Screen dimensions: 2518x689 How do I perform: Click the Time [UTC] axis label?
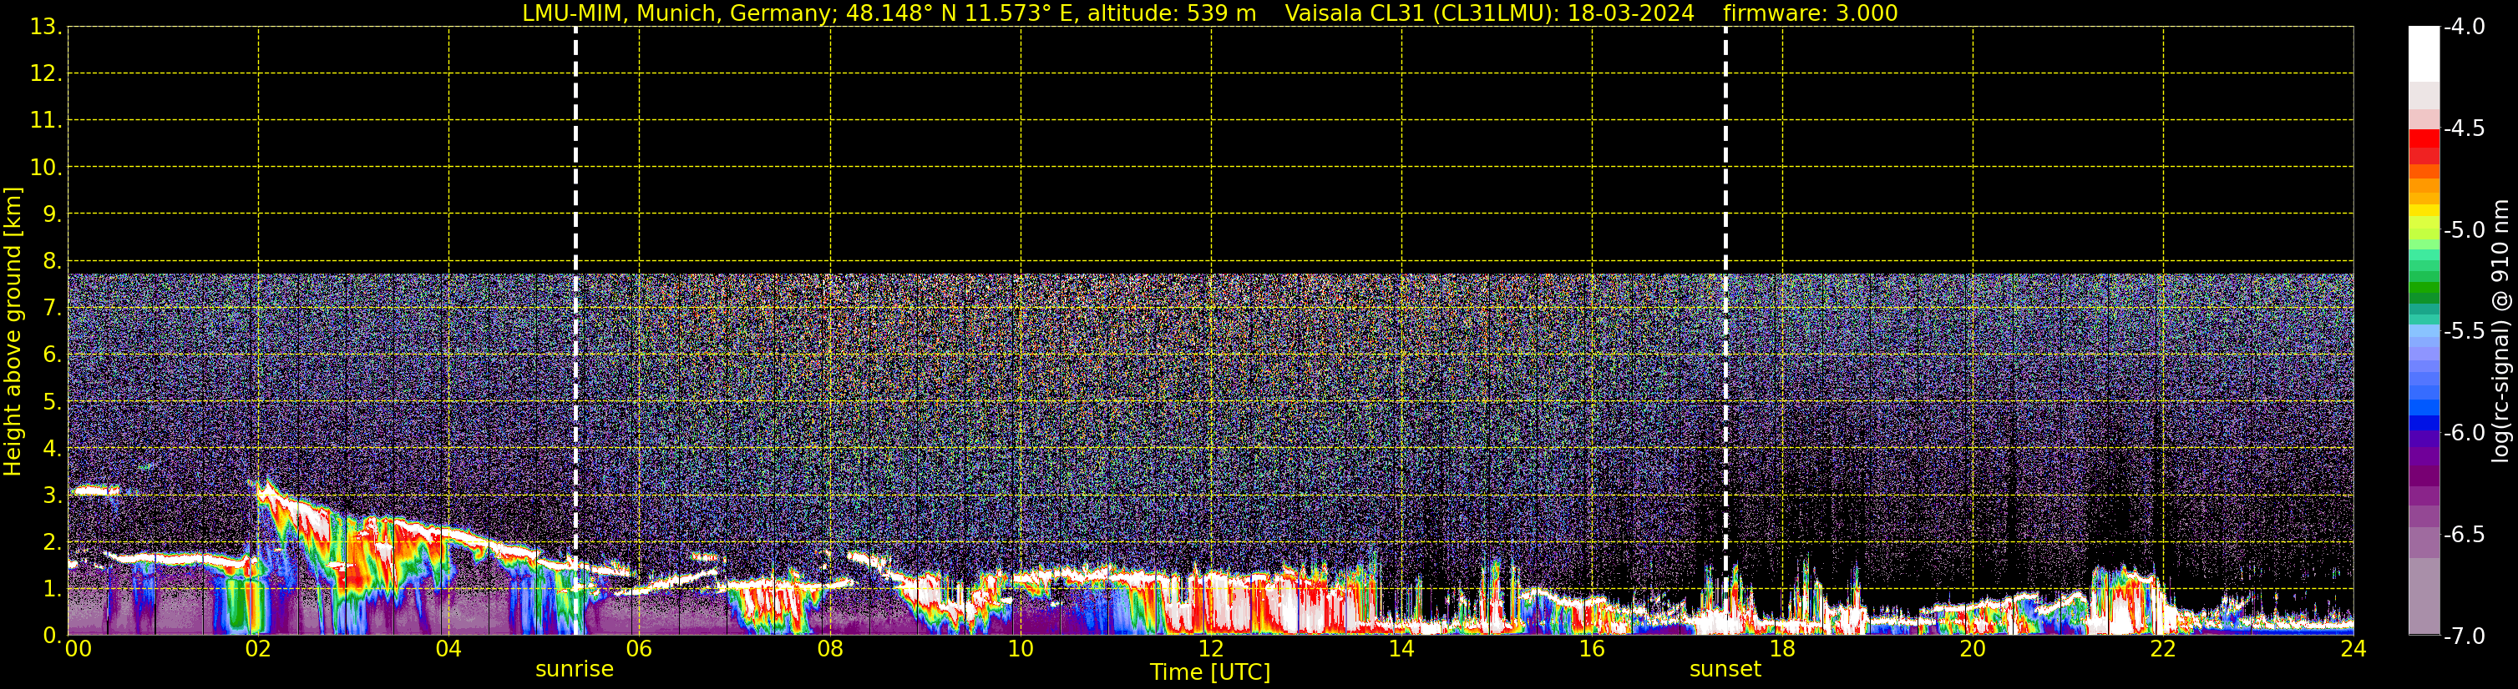[x=1210, y=672]
